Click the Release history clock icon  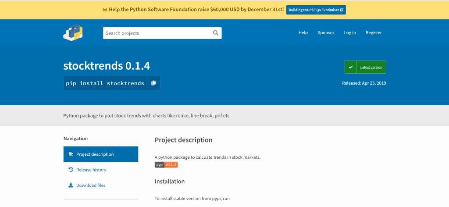point(71,170)
